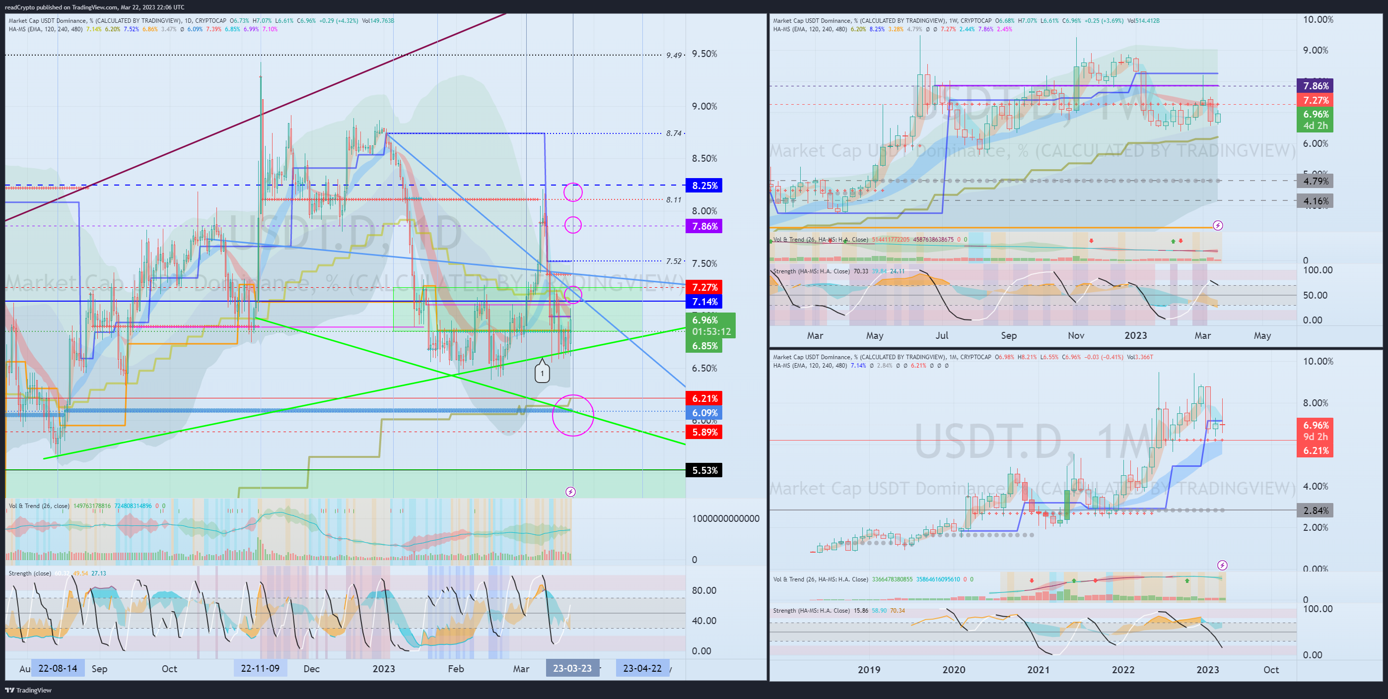Image resolution: width=1388 pixels, height=699 pixels.
Task: Click the red 7.27% label on the weekly chart
Action: [1315, 100]
